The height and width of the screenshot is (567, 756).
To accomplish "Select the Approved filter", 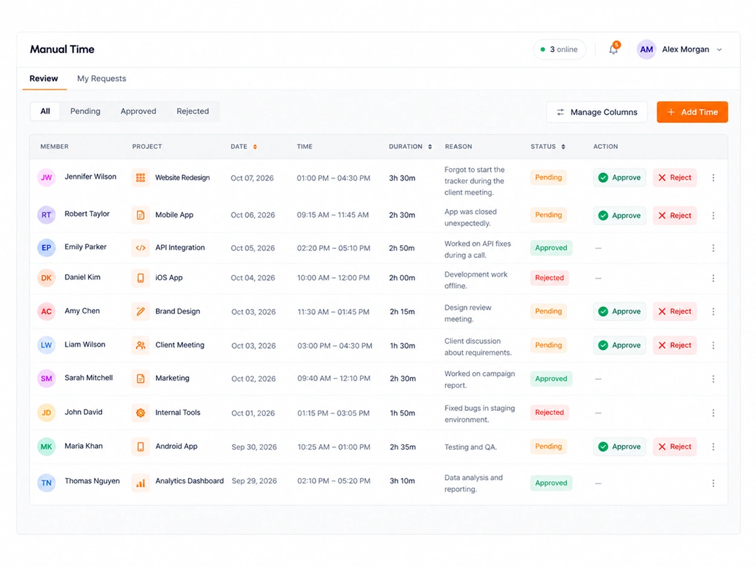I will [138, 111].
